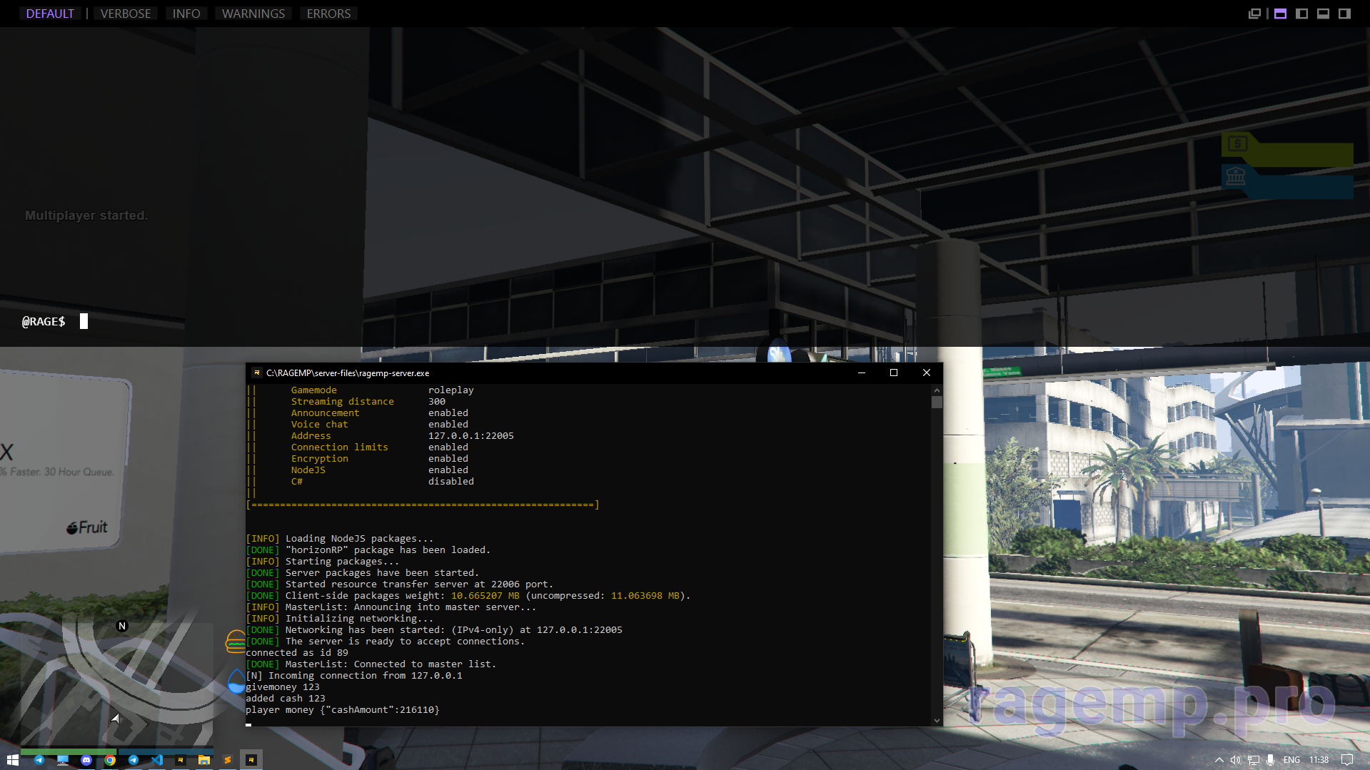Open Visual Studio Code from taskbar
Image resolution: width=1370 pixels, height=770 pixels.
(157, 760)
